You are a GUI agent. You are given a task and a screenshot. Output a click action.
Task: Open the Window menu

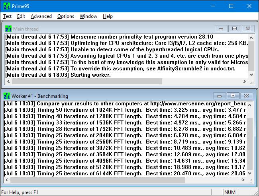click(x=88, y=16)
